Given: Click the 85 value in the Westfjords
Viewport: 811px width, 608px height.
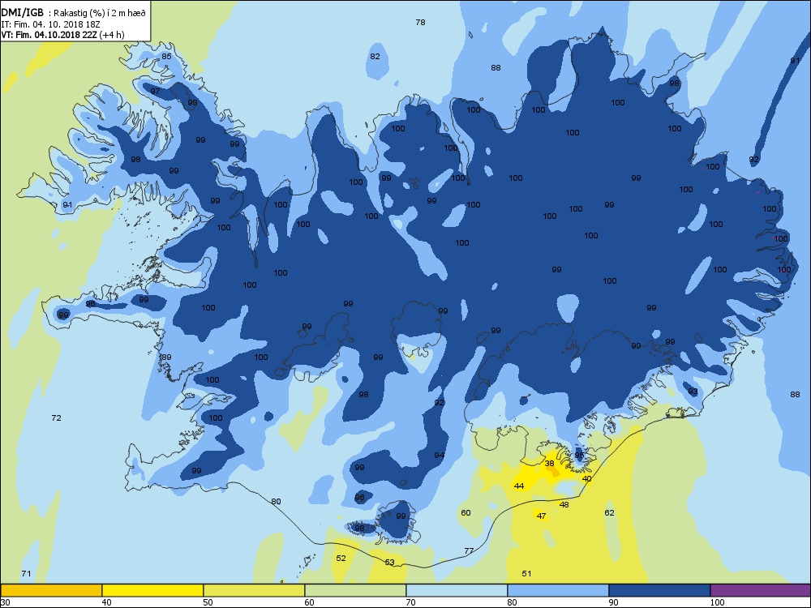Looking at the screenshot, I should [166, 57].
